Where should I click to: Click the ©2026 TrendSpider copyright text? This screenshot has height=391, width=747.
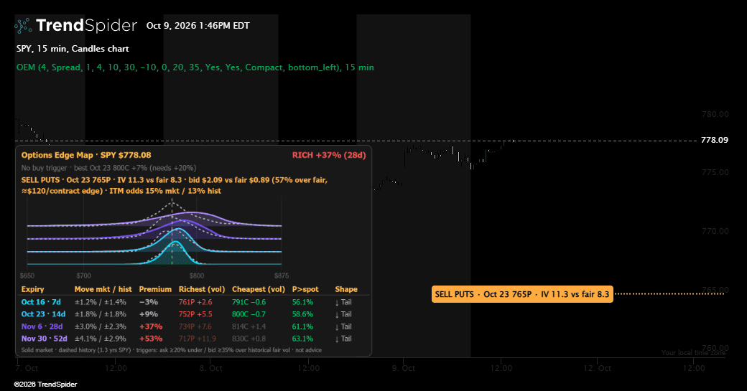[46, 385]
